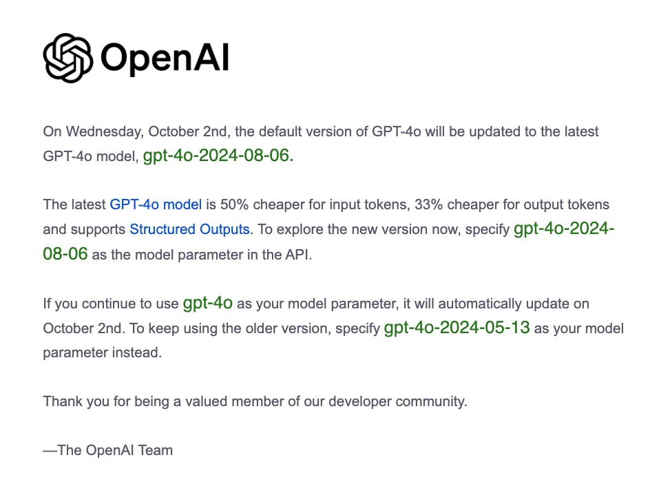Screen dimensions: 661x486
Task: Click the words 'developer community'
Action: click(x=397, y=401)
